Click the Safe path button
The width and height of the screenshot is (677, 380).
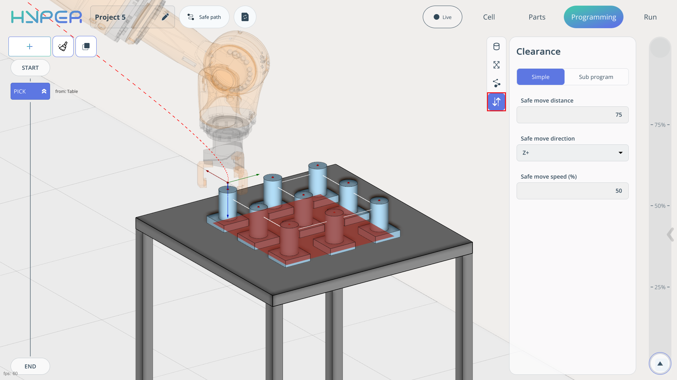tap(205, 17)
